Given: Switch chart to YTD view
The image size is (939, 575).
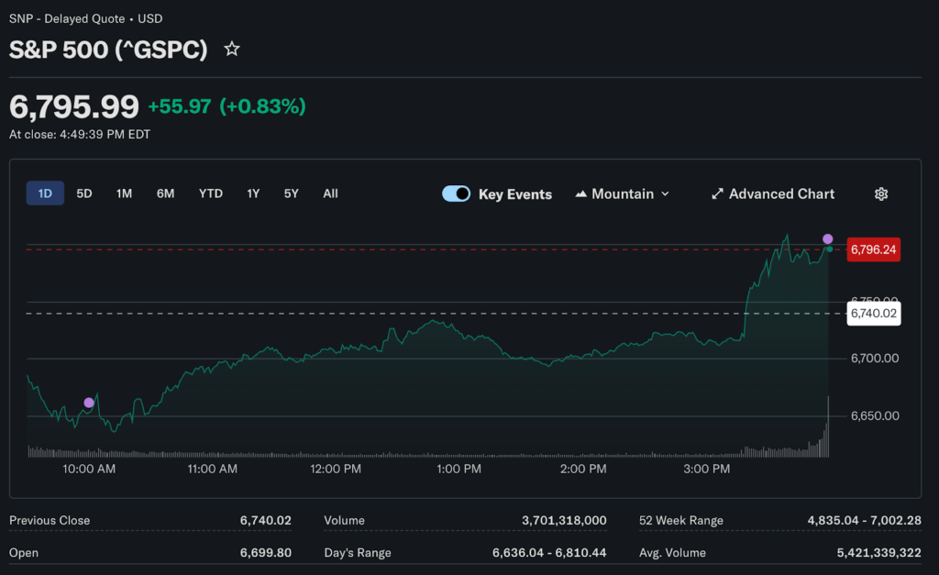Looking at the screenshot, I should 211,194.
